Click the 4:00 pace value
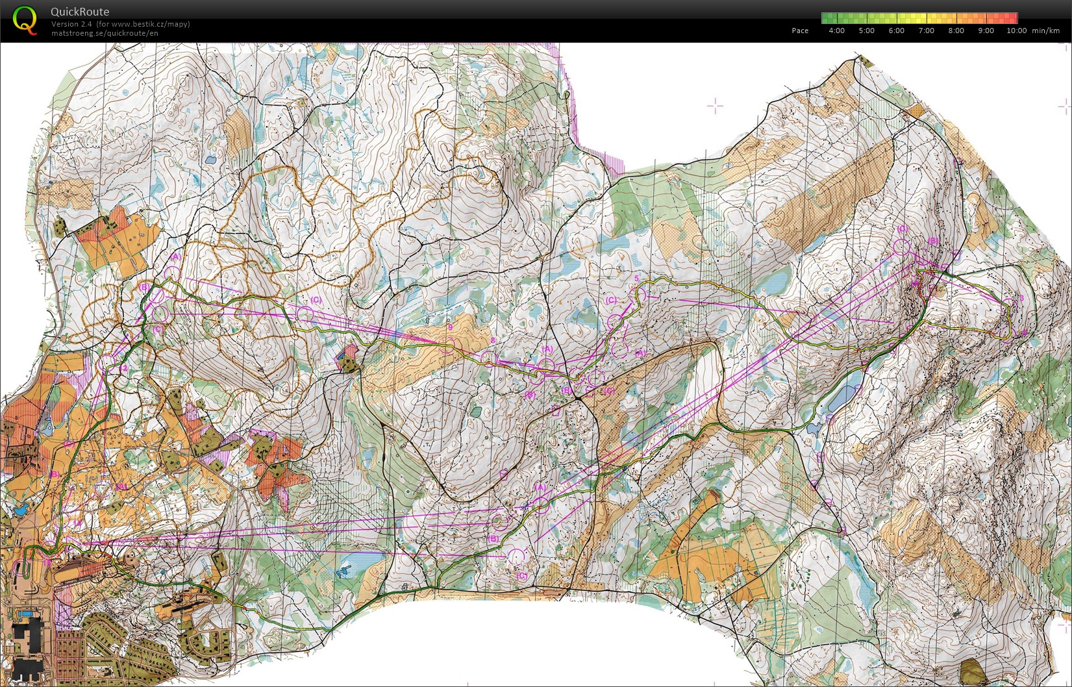Viewport: 1072px width, 687px height. point(836,31)
